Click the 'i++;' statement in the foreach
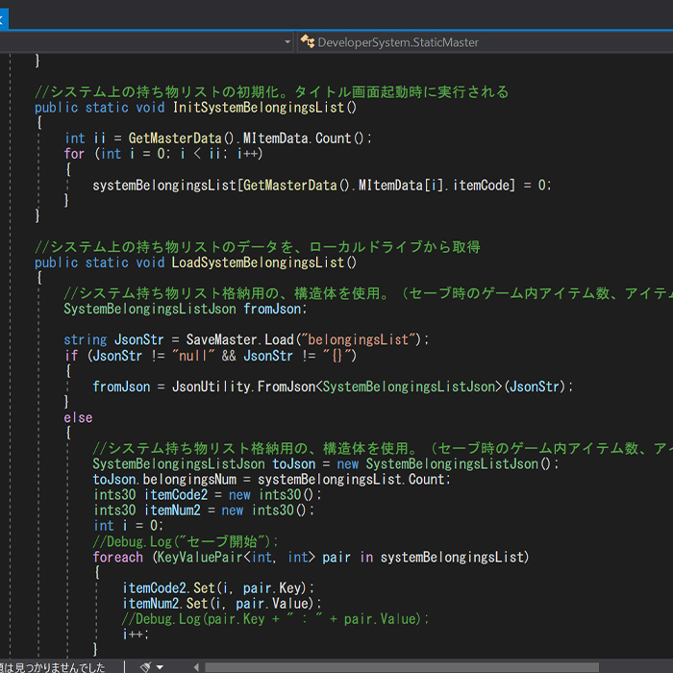This screenshot has height=673, width=673. 137,635
